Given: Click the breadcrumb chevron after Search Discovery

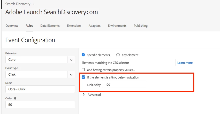Looking at the screenshot, I should pyautogui.click(x=34, y=4).
